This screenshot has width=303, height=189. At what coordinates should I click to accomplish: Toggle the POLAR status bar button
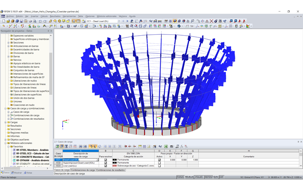[199, 177]
